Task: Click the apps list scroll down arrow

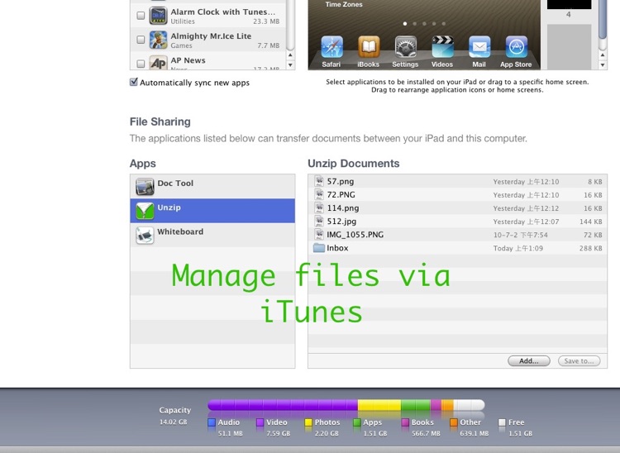Action: (291, 64)
